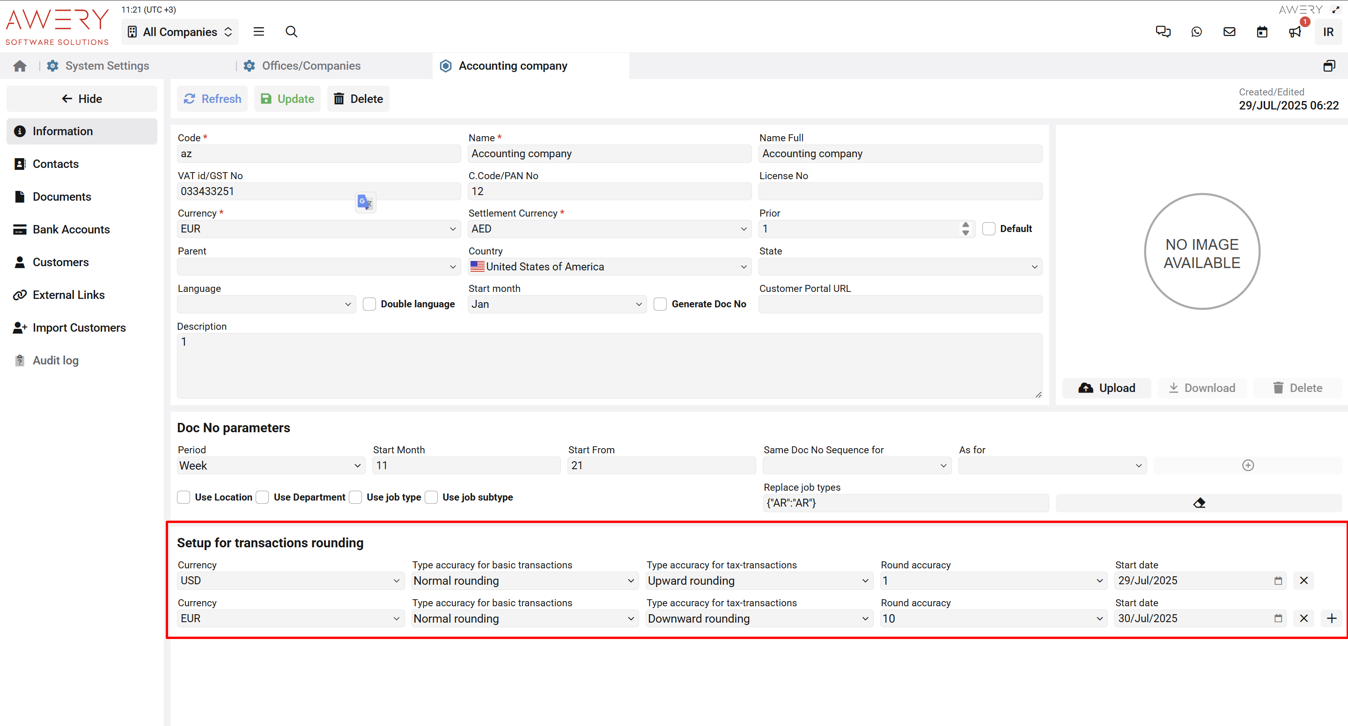Click the window restore icon on tab bar
Viewport: 1348px width, 726px height.
1329,66
